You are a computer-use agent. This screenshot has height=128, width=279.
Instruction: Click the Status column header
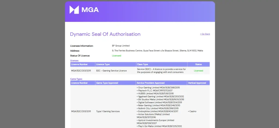click(198, 64)
